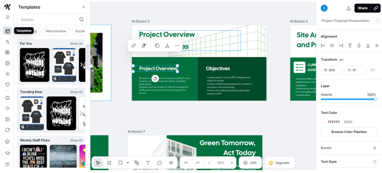Screen dimensions: 382x173
Task: Click the Redo arrow icon
Action: click(x=197, y=163)
